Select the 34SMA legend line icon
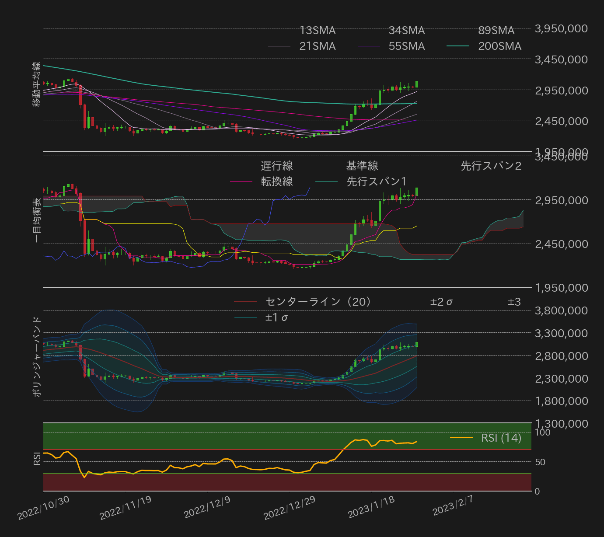Viewport: 604px width, 537px height. [x=370, y=30]
